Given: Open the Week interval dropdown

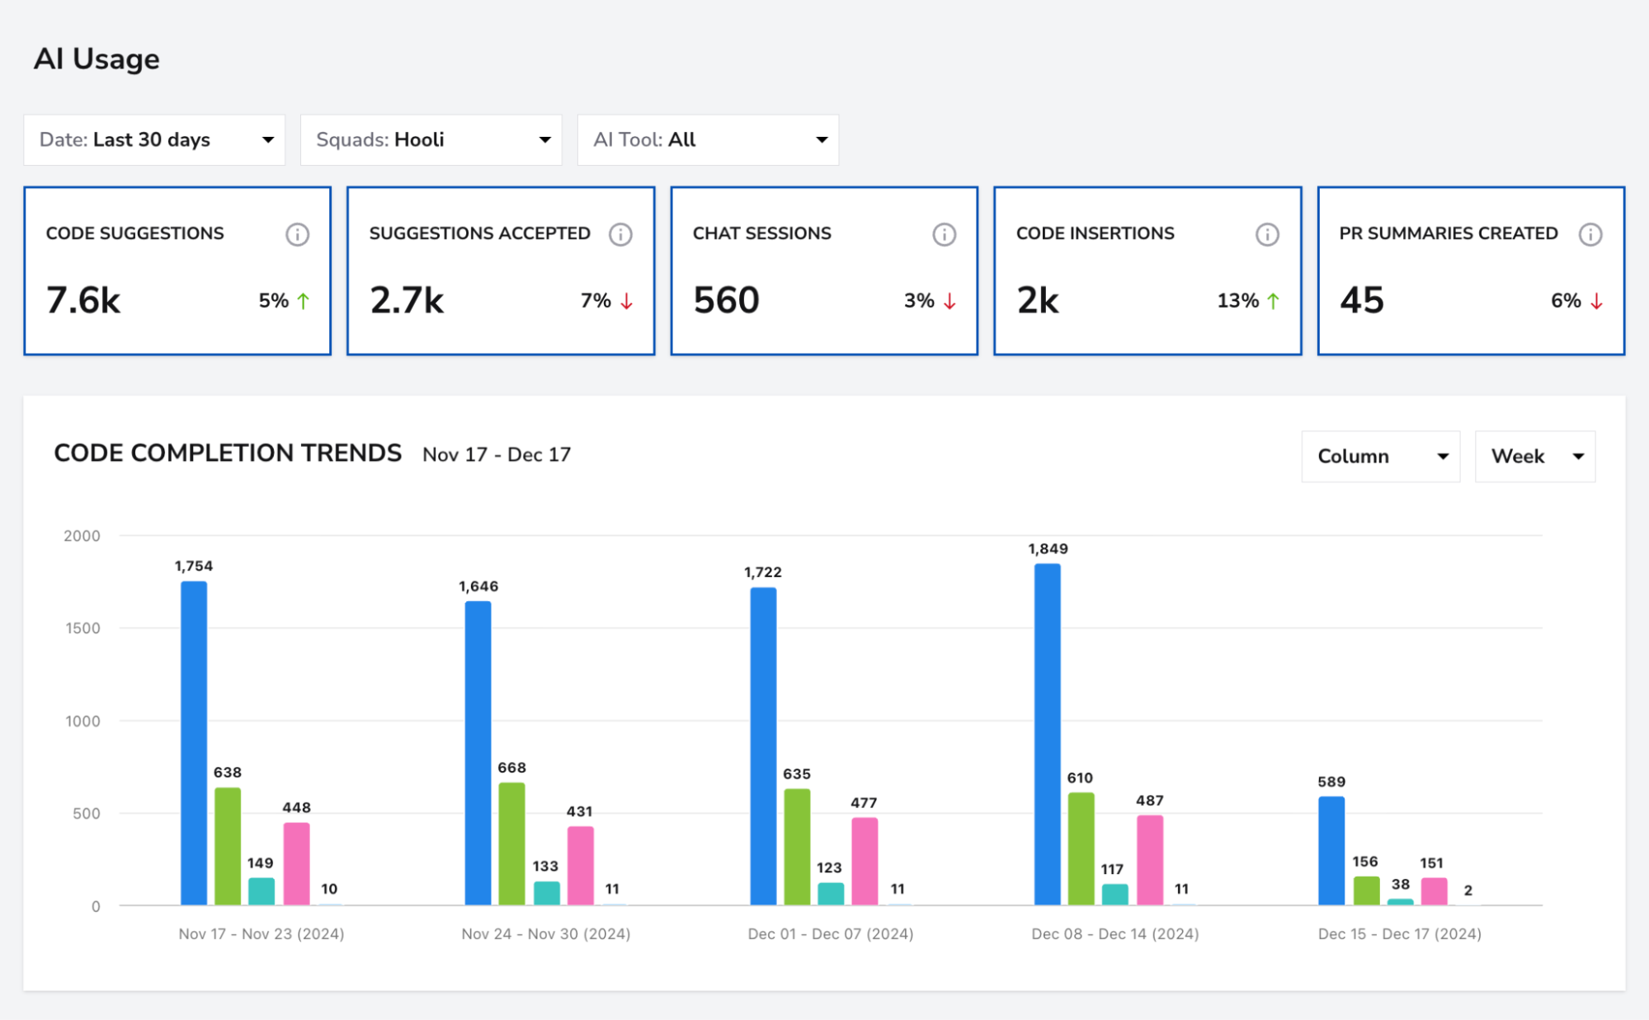Looking at the screenshot, I should coord(1535,456).
